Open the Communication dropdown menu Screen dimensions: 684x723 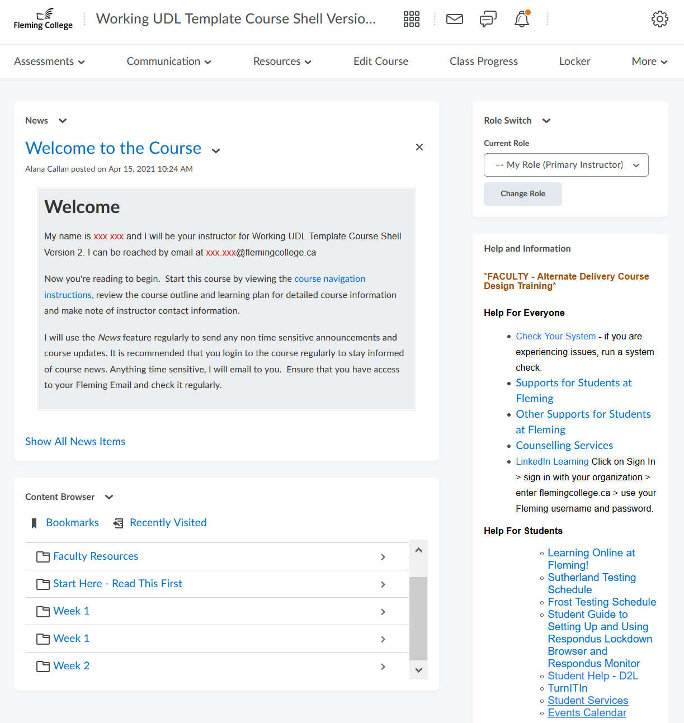169,62
